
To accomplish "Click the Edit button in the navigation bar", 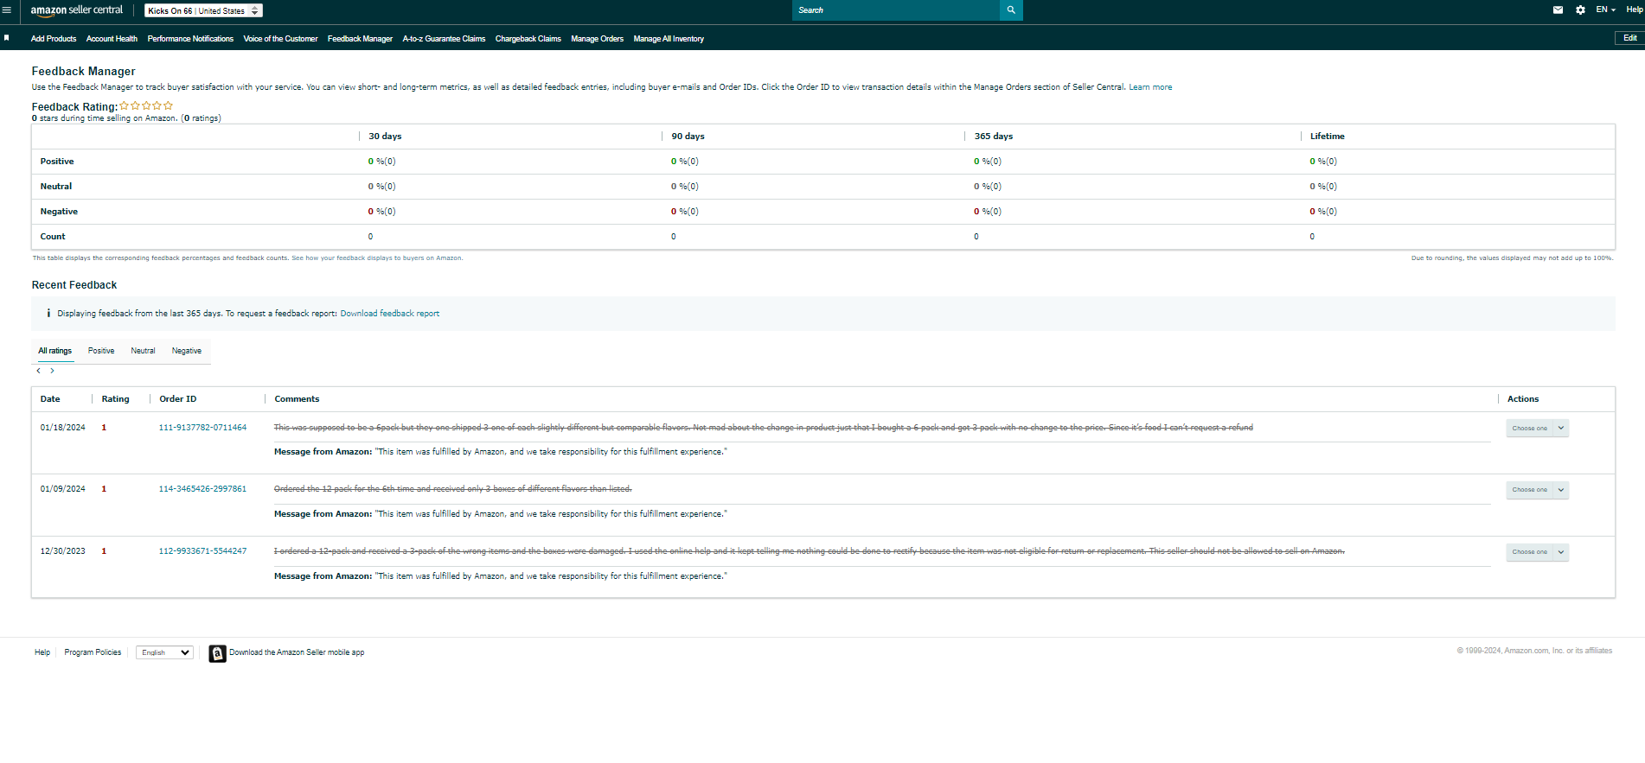I will 1629,38.
